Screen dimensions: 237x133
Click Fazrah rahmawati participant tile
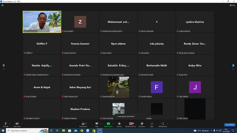coord(157,22)
